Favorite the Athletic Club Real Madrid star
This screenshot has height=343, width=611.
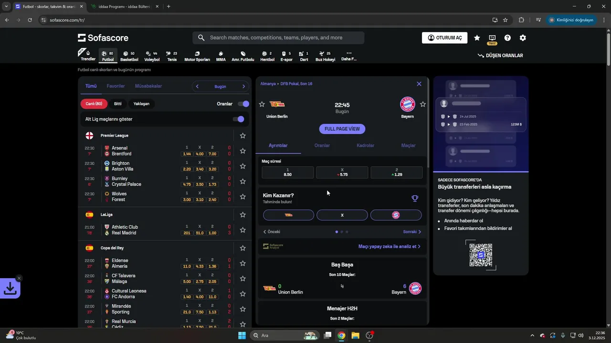coord(242,230)
